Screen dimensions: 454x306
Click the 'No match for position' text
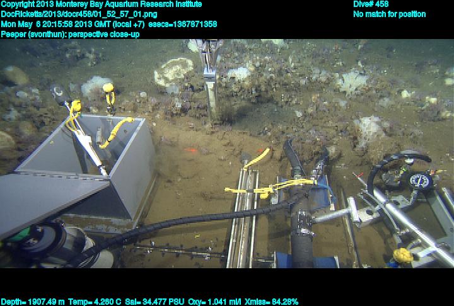pyautogui.click(x=390, y=14)
